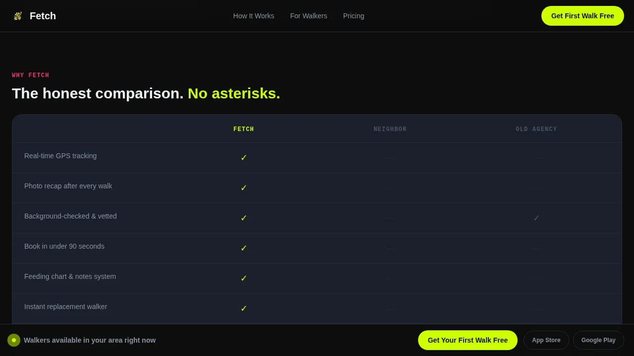Click the green walkers availability indicator
The image size is (634, 356).
(x=14, y=340)
